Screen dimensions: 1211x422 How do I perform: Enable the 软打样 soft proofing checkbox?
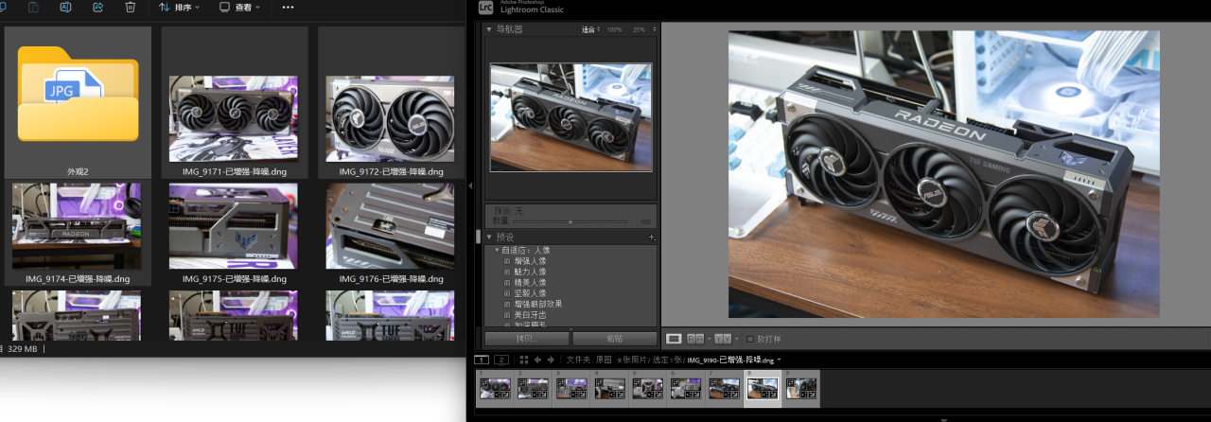[x=750, y=339]
